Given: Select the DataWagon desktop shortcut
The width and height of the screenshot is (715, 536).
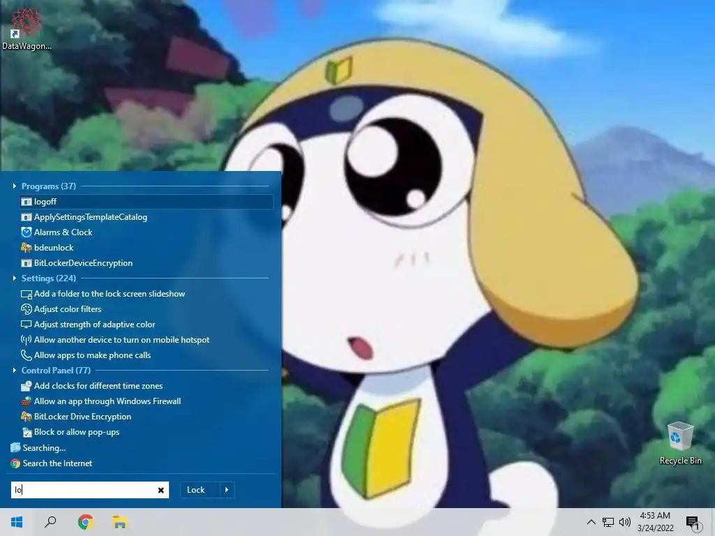Looking at the screenshot, I should (27, 28).
